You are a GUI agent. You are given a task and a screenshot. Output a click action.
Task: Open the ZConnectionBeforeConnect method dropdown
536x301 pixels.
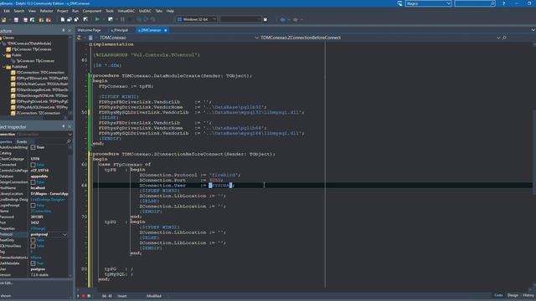[x=498, y=38]
